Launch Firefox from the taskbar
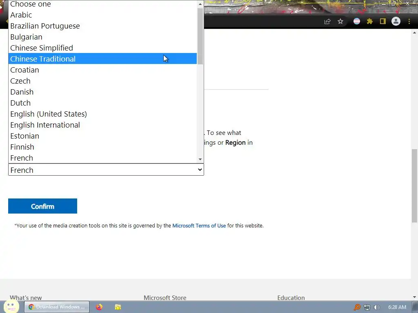 (99, 307)
